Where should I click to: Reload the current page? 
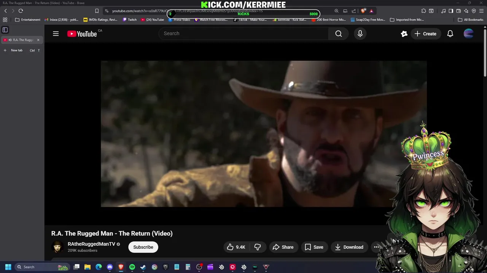(21, 11)
